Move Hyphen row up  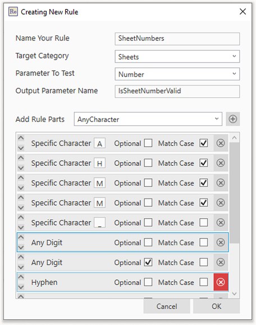tap(21, 277)
